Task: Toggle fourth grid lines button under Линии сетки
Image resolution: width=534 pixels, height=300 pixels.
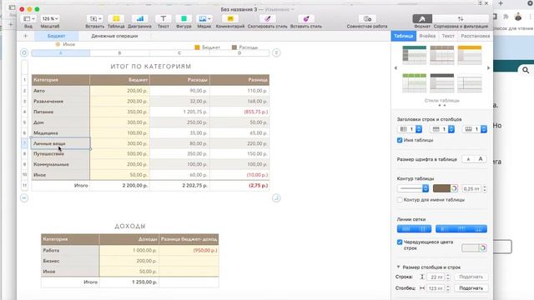Action: click(461, 229)
